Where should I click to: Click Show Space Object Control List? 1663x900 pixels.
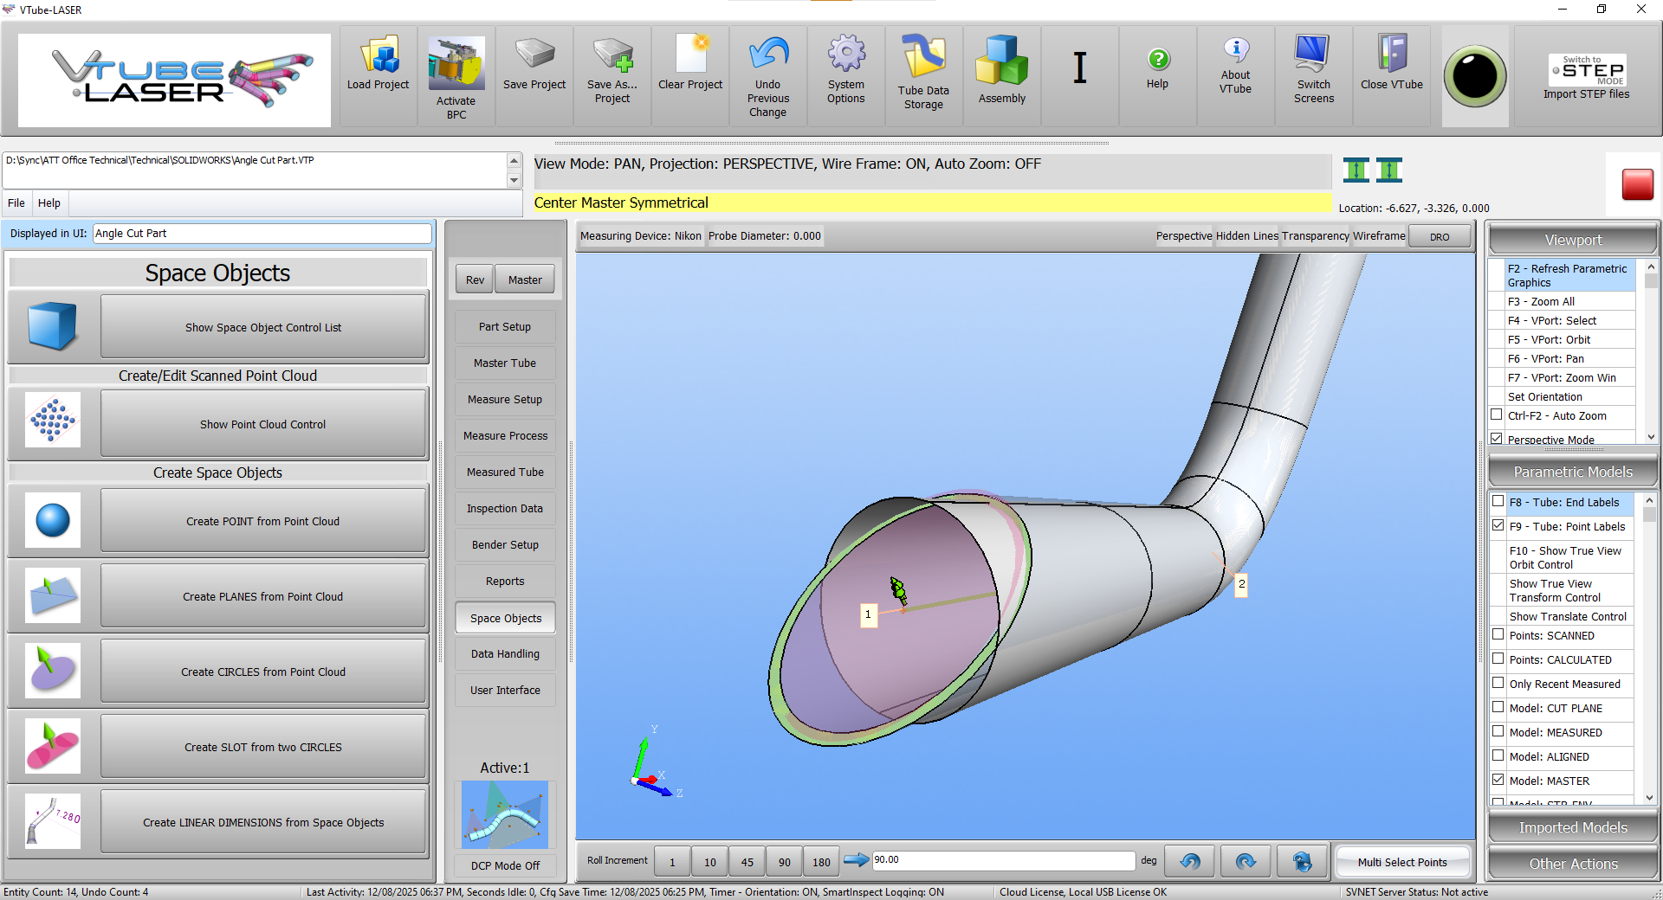[x=263, y=327]
